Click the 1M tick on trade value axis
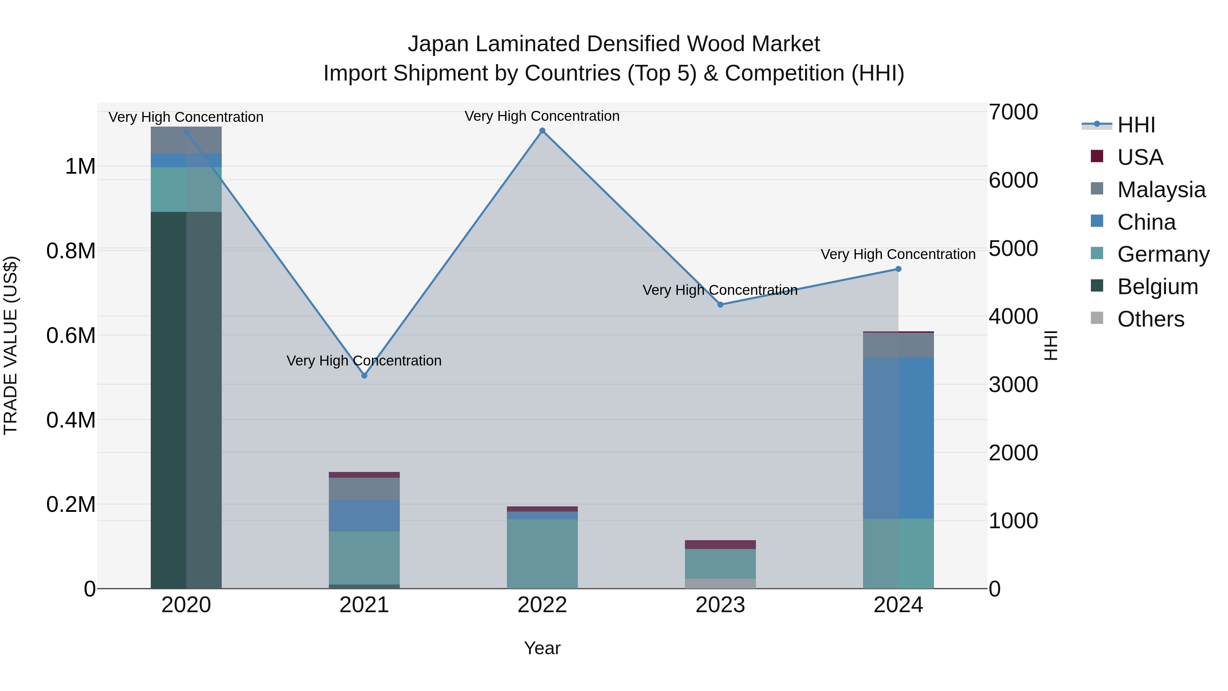This screenshot has height=691, width=1228. point(80,167)
